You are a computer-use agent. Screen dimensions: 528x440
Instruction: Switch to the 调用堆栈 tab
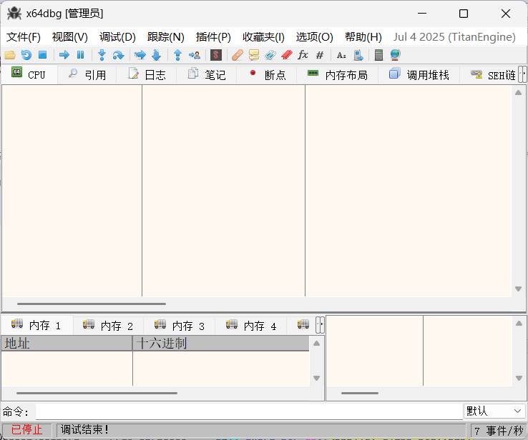tap(419, 74)
